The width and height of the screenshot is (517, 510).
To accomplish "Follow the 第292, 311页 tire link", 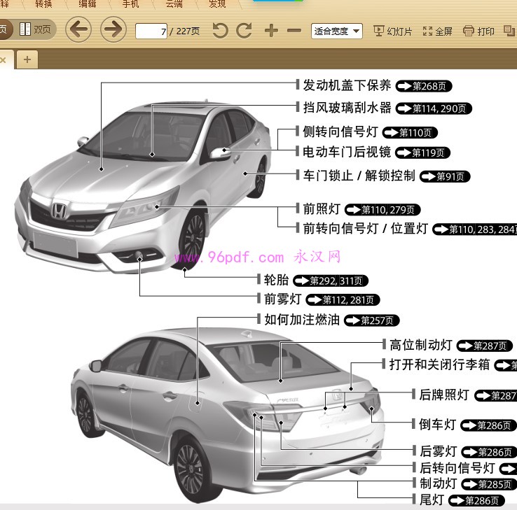I will tap(331, 281).
